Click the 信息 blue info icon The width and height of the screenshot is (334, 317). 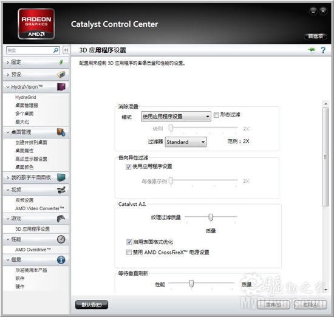click(x=61, y=260)
